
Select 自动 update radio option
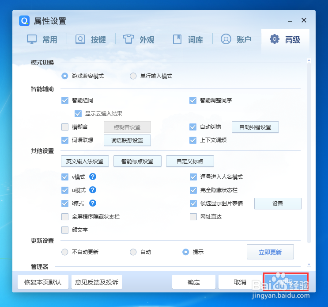(133, 252)
